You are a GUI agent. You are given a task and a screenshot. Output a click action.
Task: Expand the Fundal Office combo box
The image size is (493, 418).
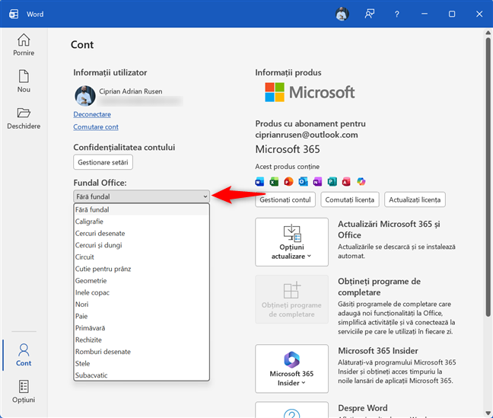tap(141, 196)
